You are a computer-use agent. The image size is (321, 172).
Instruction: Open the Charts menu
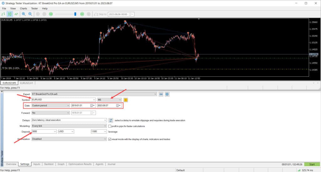[23, 8]
